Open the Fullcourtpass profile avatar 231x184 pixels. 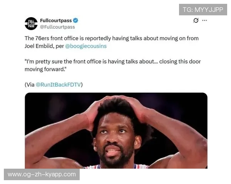click(31, 24)
